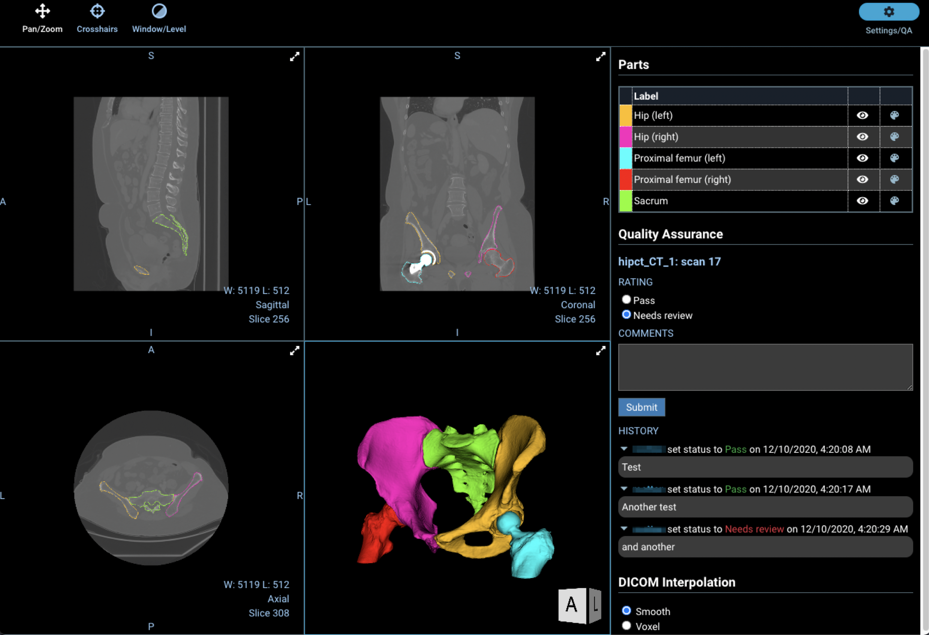Collapse the 'and another' history entry
The image size is (929, 635).
[x=624, y=529]
